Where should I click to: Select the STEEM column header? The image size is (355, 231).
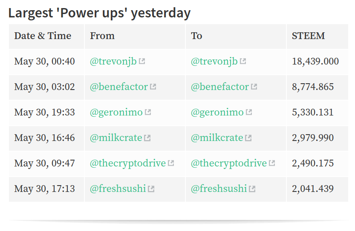coord(317,37)
